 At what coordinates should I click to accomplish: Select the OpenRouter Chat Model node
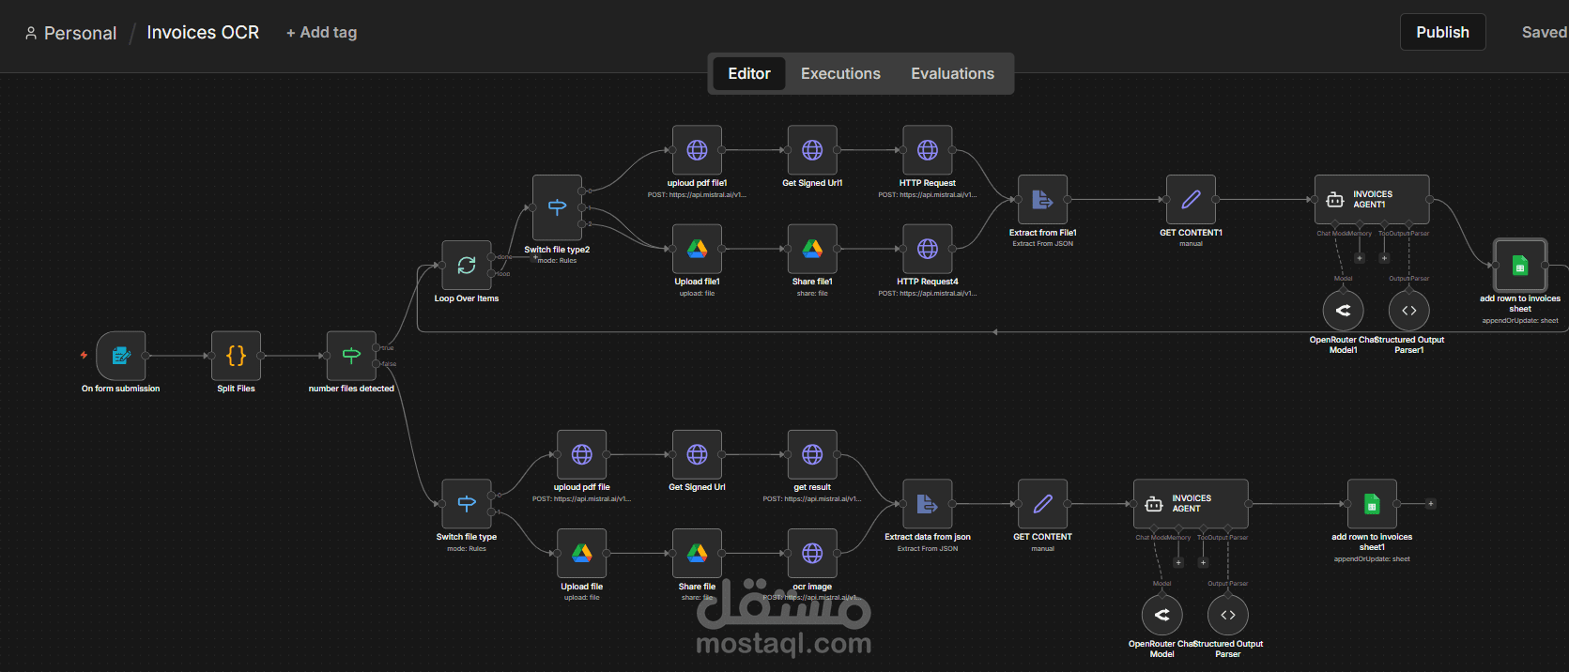pyautogui.click(x=1161, y=615)
